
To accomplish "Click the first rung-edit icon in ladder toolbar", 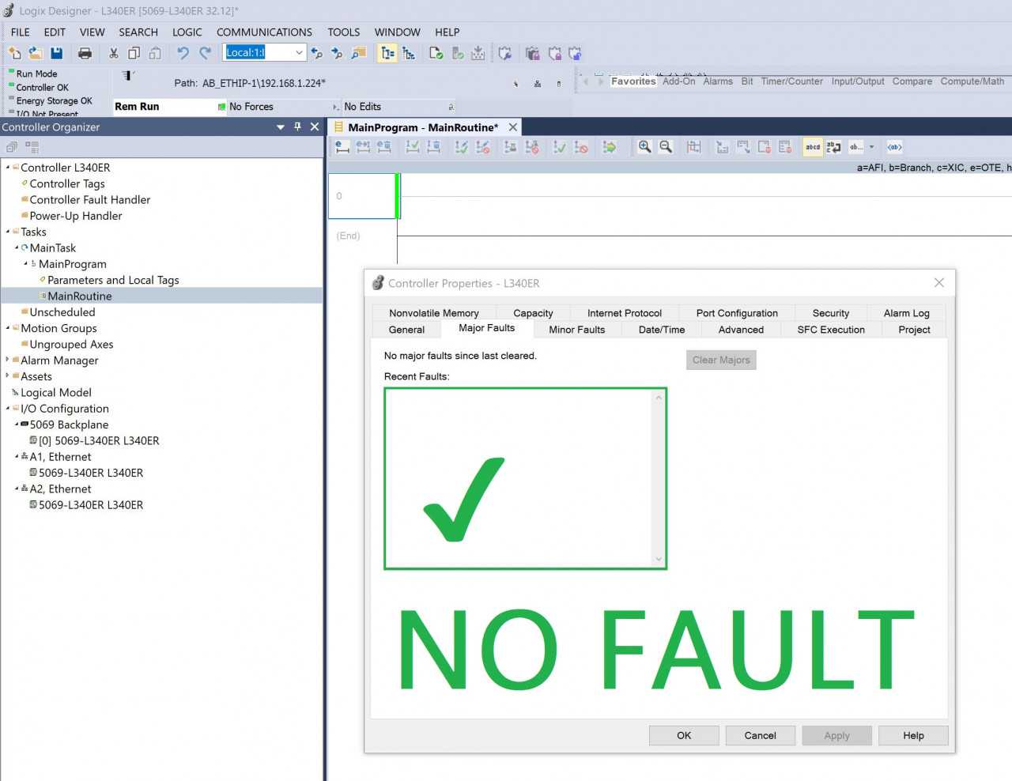I will coord(342,147).
